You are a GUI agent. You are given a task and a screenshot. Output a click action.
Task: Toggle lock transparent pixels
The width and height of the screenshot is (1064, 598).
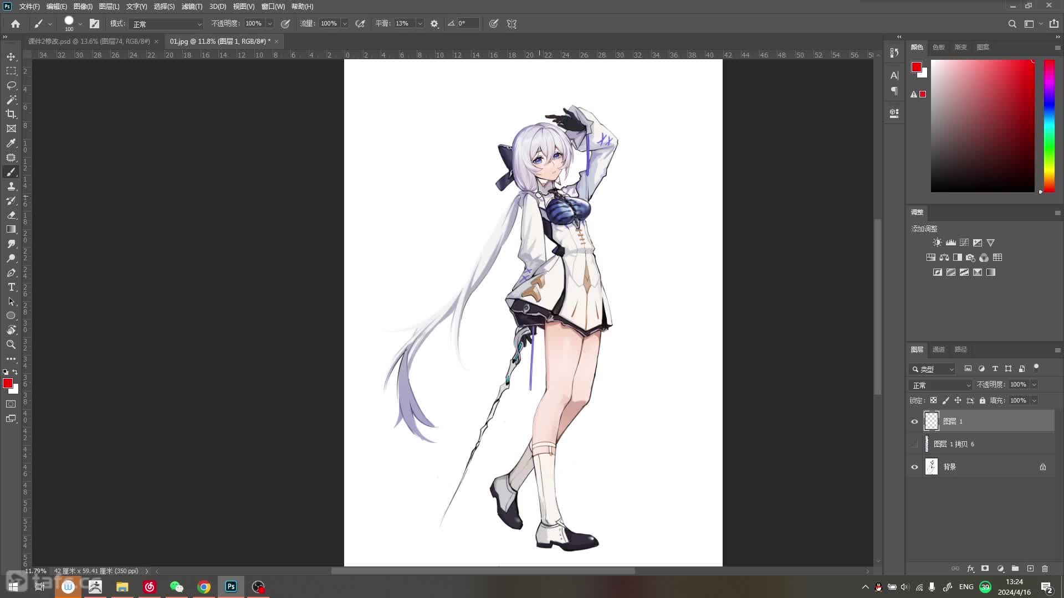click(934, 400)
